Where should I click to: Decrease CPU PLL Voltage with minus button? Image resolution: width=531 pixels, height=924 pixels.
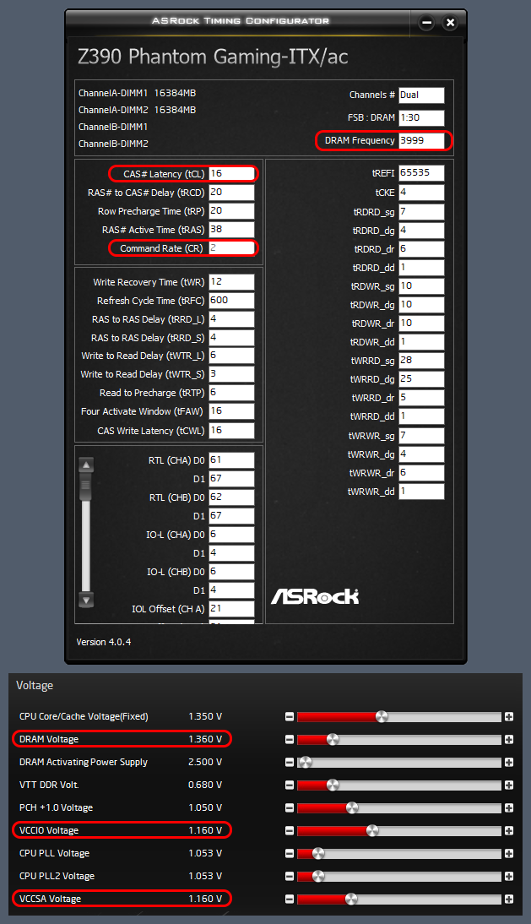coord(289,853)
